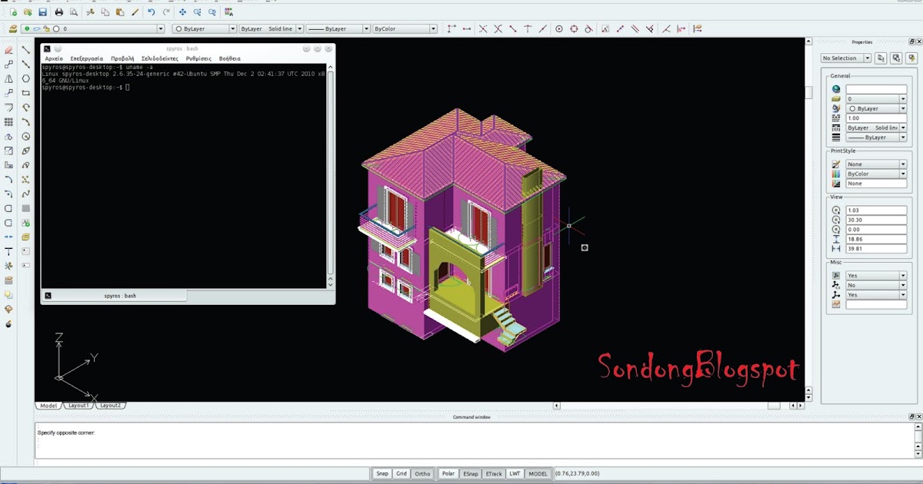The width and height of the screenshot is (923, 484).
Task: Toggle ETrack in the status bar
Action: pyautogui.click(x=495, y=474)
